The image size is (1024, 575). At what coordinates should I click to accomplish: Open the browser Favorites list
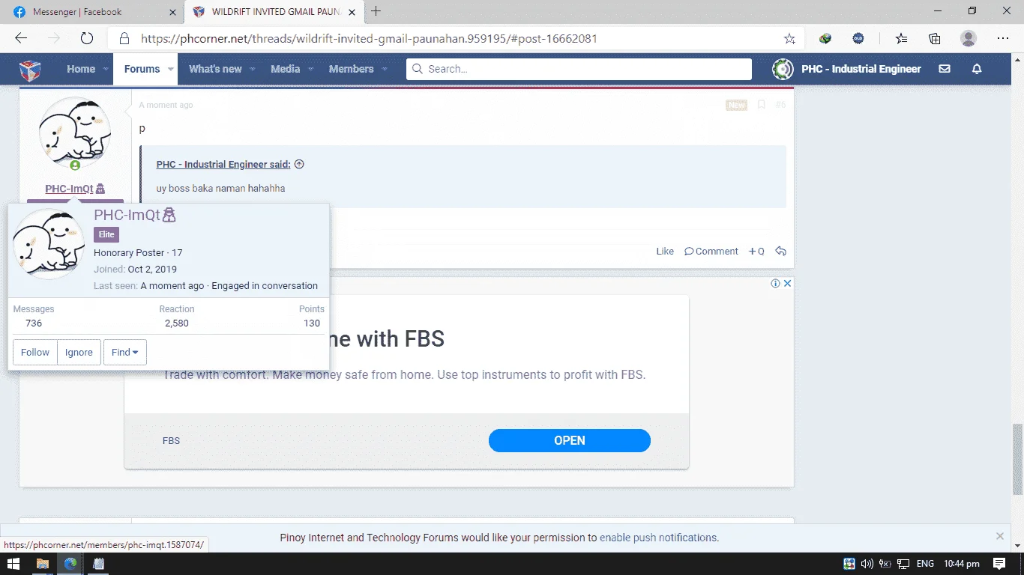pyautogui.click(x=901, y=38)
